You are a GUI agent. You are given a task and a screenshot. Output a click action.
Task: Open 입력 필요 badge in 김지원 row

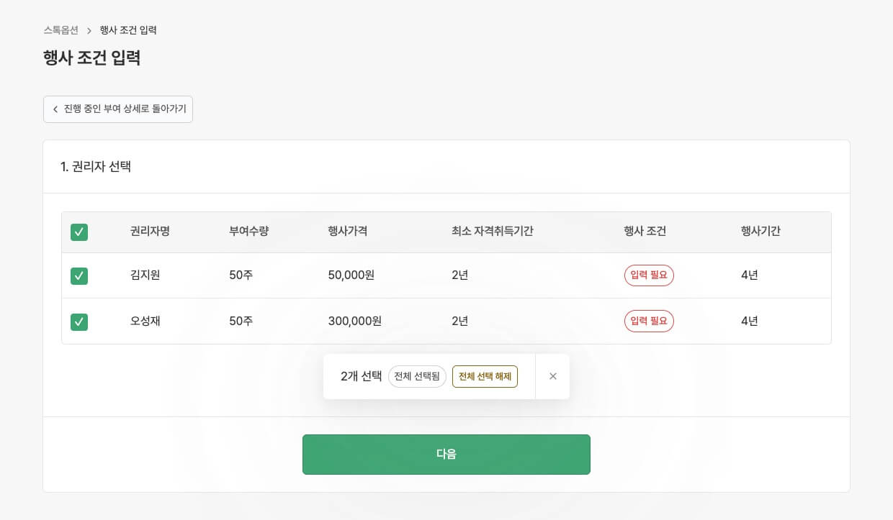648,275
